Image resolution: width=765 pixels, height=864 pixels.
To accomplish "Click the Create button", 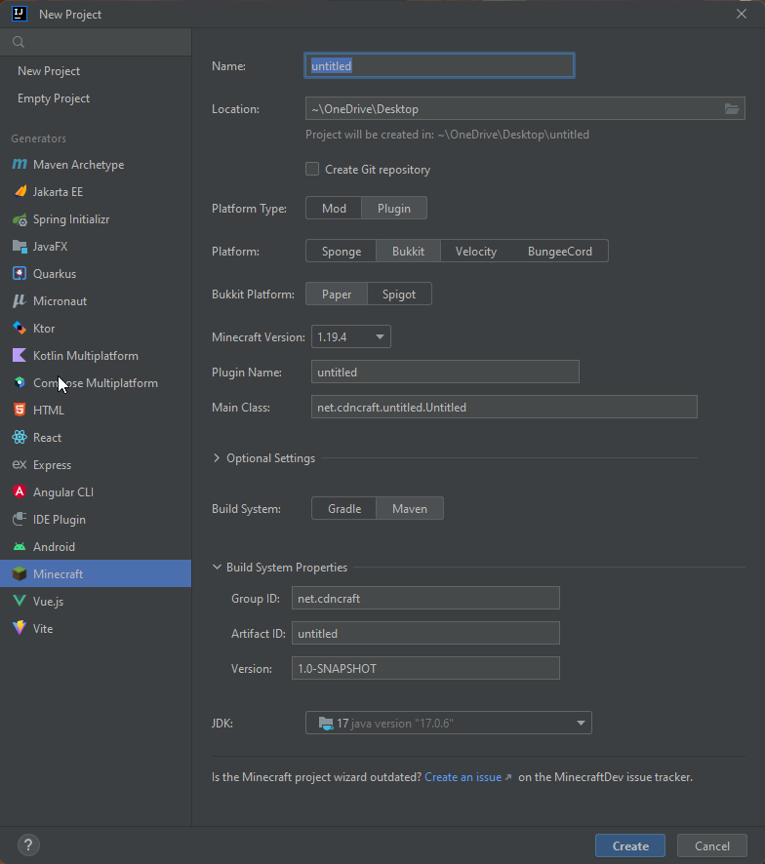I will tap(629, 845).
